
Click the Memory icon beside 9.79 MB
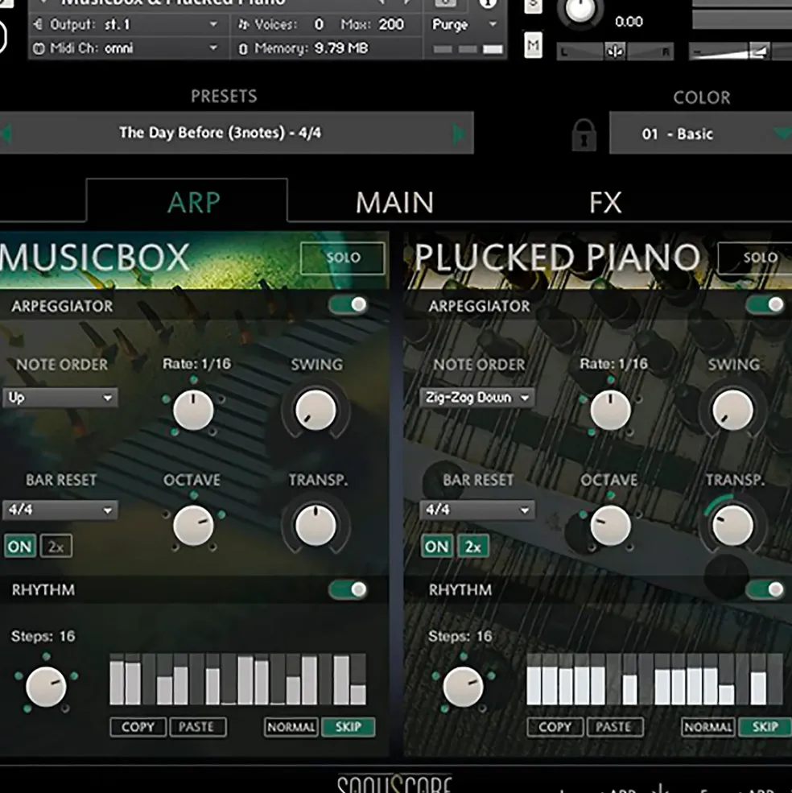243,48
